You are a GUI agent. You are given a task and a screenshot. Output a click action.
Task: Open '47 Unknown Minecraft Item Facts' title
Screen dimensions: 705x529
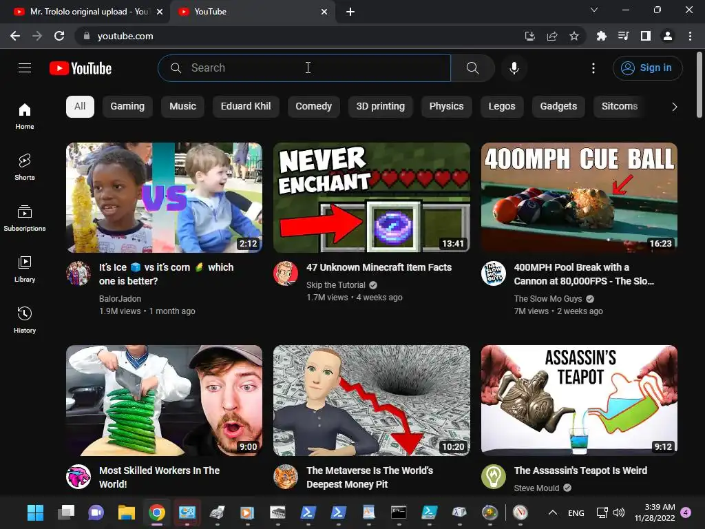coord(379,267)
